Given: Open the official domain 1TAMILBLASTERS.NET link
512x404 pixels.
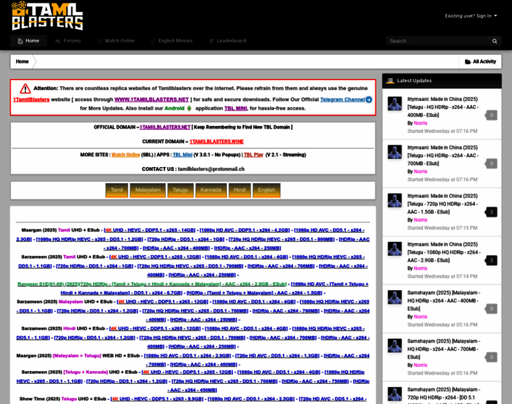Looking at the screenshot, I should click(165, 127).
